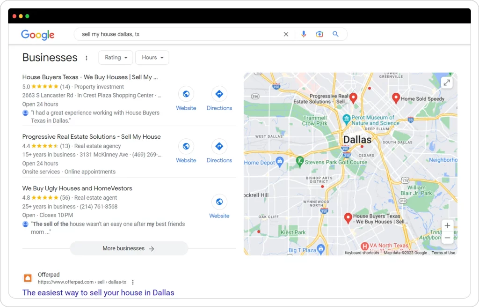Open Offerpad result options menu

click(133, 282)
